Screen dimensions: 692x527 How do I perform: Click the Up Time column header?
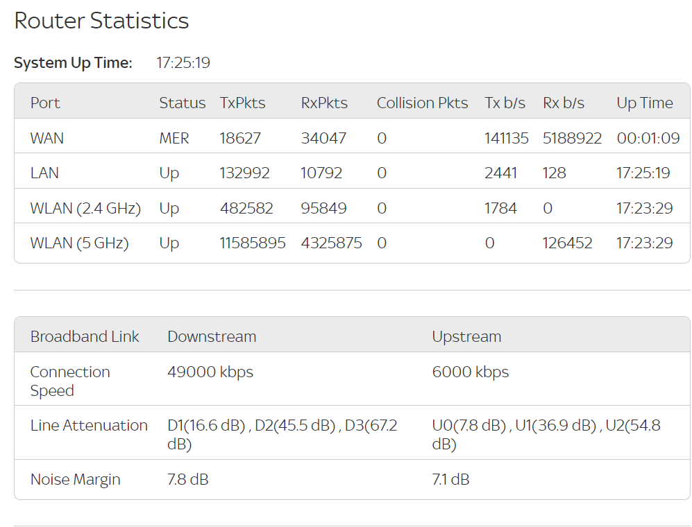point(645,103)
